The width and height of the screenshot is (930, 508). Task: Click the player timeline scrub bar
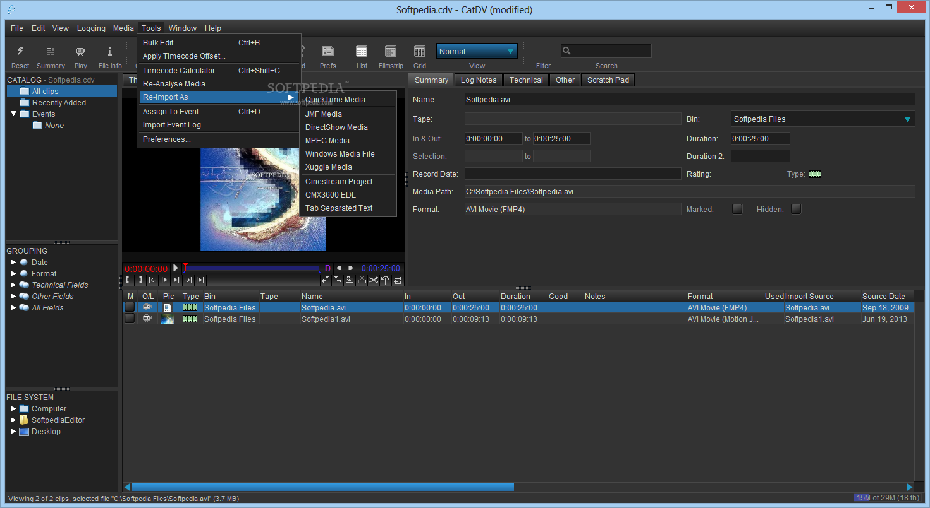252,268
